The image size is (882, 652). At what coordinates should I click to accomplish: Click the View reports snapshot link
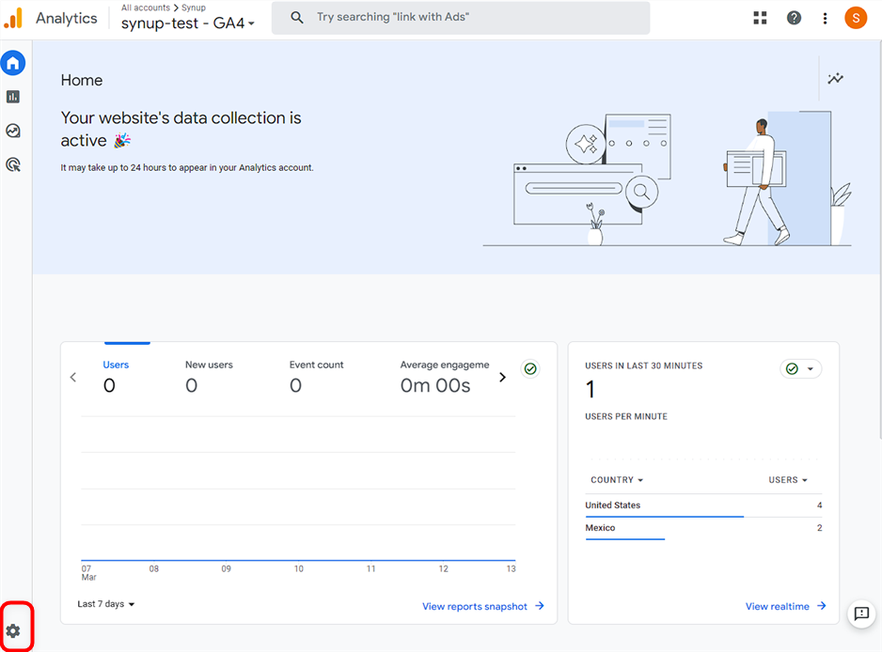(x=482, y=607)
